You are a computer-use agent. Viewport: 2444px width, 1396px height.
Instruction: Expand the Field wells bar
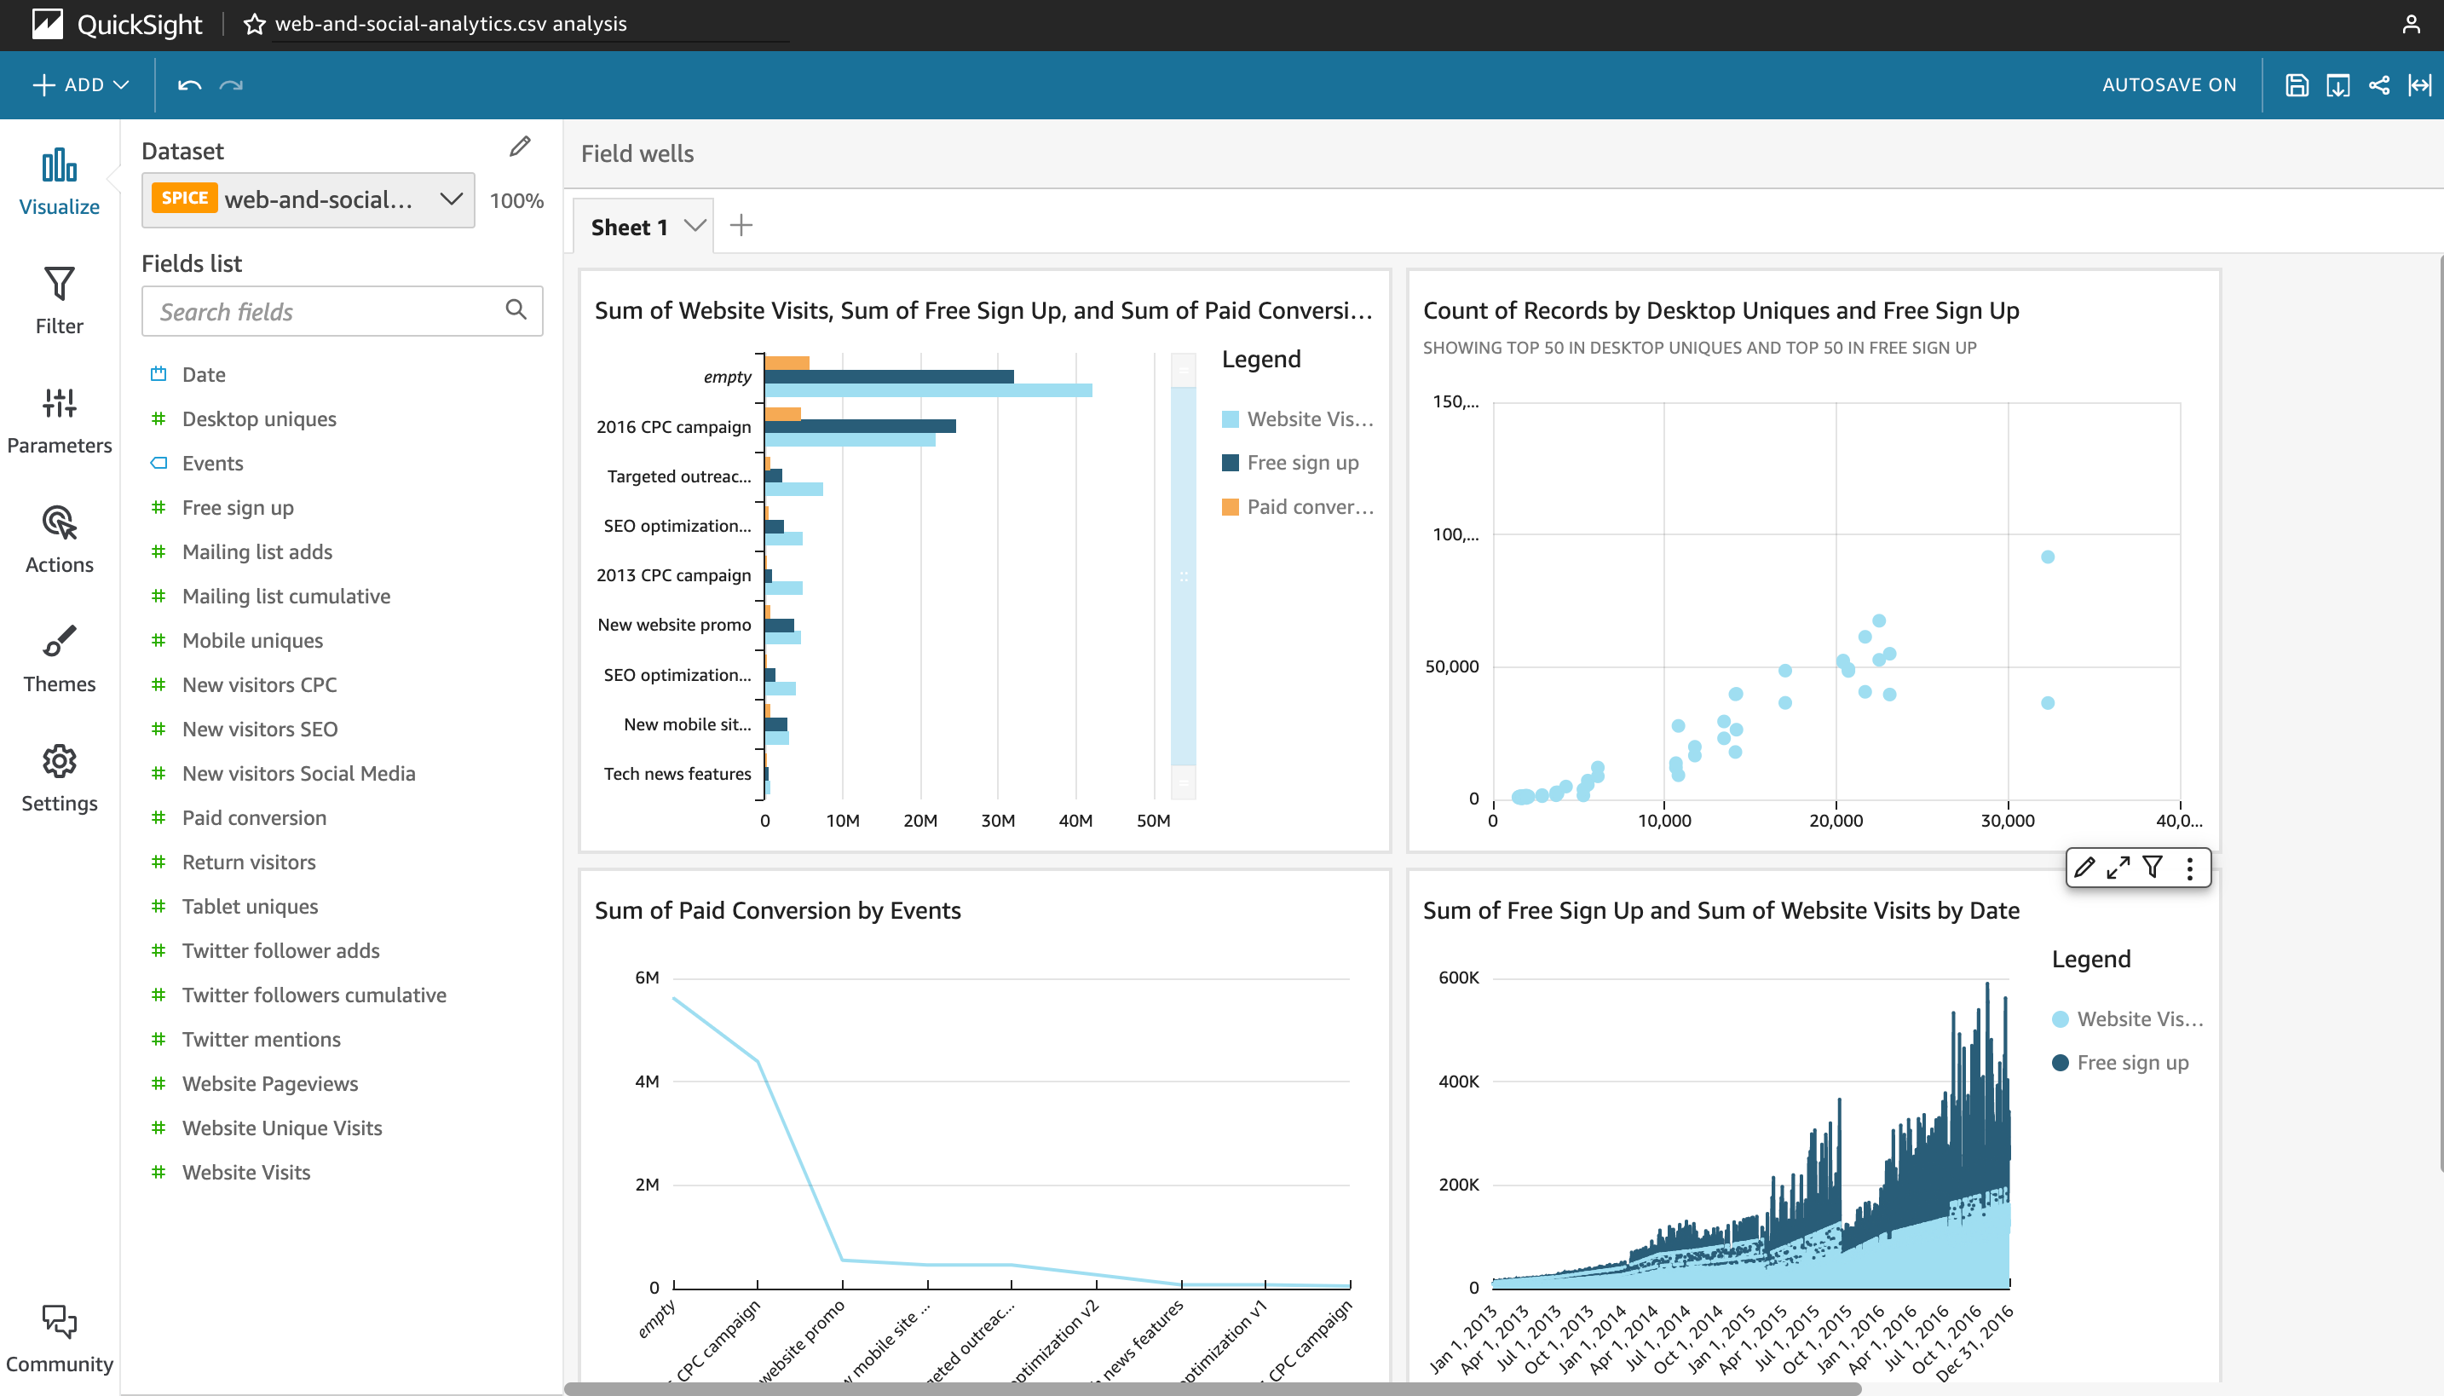(x=637, y=153)
